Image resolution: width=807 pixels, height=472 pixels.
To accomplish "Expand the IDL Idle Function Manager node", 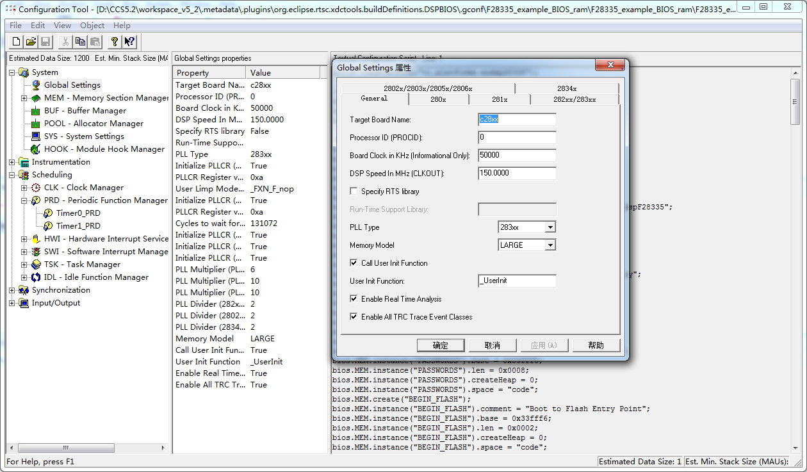I will (24, 277).
